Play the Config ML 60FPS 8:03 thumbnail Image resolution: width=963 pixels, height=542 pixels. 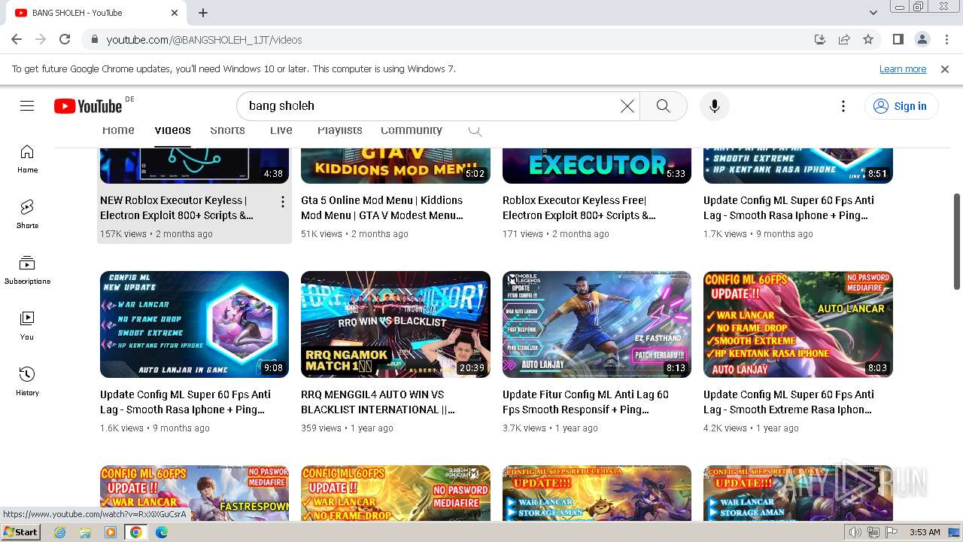point(798,324)
